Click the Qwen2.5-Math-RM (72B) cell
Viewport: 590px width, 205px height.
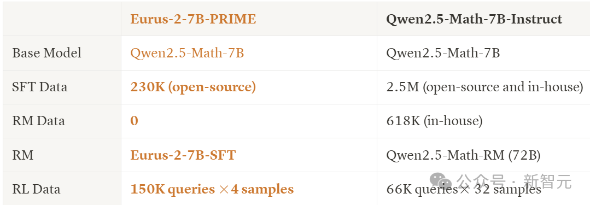(x=463, y=155)
